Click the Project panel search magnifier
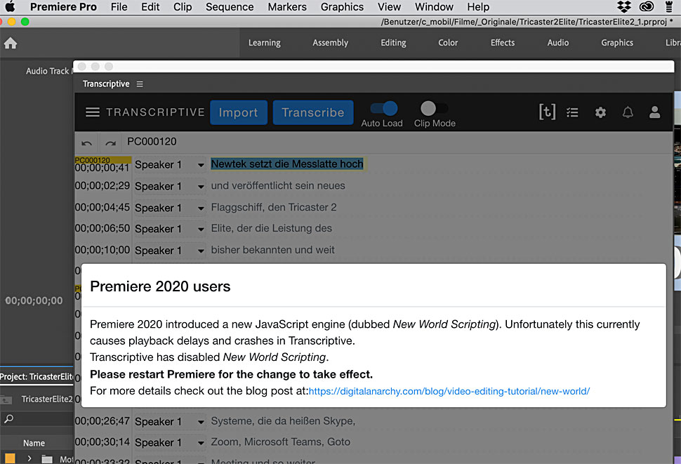681x464 pixels. [x=8, y=419]
